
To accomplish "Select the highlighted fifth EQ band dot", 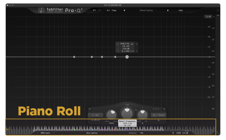I will 127,57.
